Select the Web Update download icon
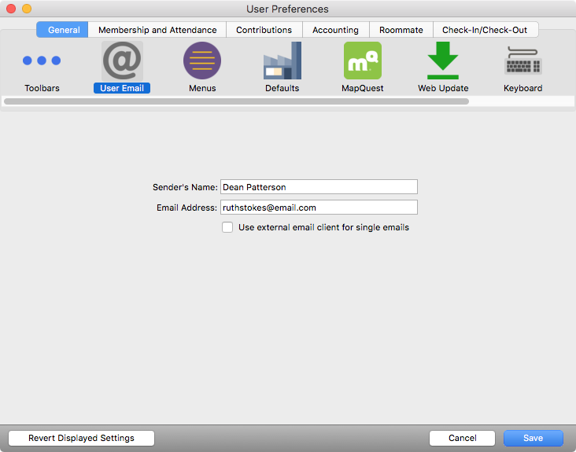 point(443,61)
